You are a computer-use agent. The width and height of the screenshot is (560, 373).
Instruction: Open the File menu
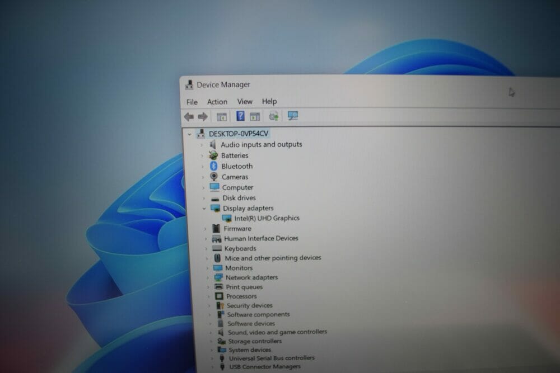(x=192, y=102)
